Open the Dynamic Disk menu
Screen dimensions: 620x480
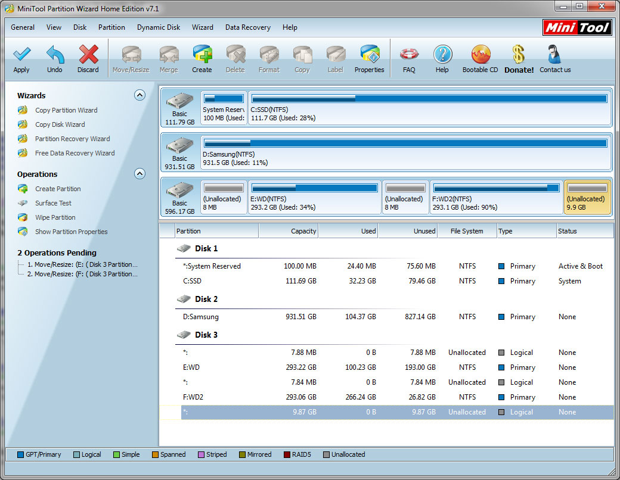pos(159,27)
